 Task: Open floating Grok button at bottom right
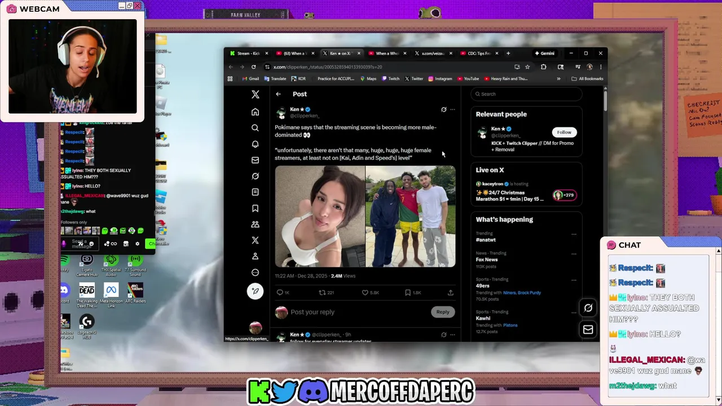[x=588, y=308]
